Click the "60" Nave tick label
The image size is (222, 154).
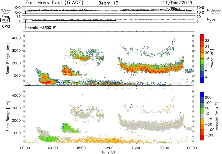(198, 17)
